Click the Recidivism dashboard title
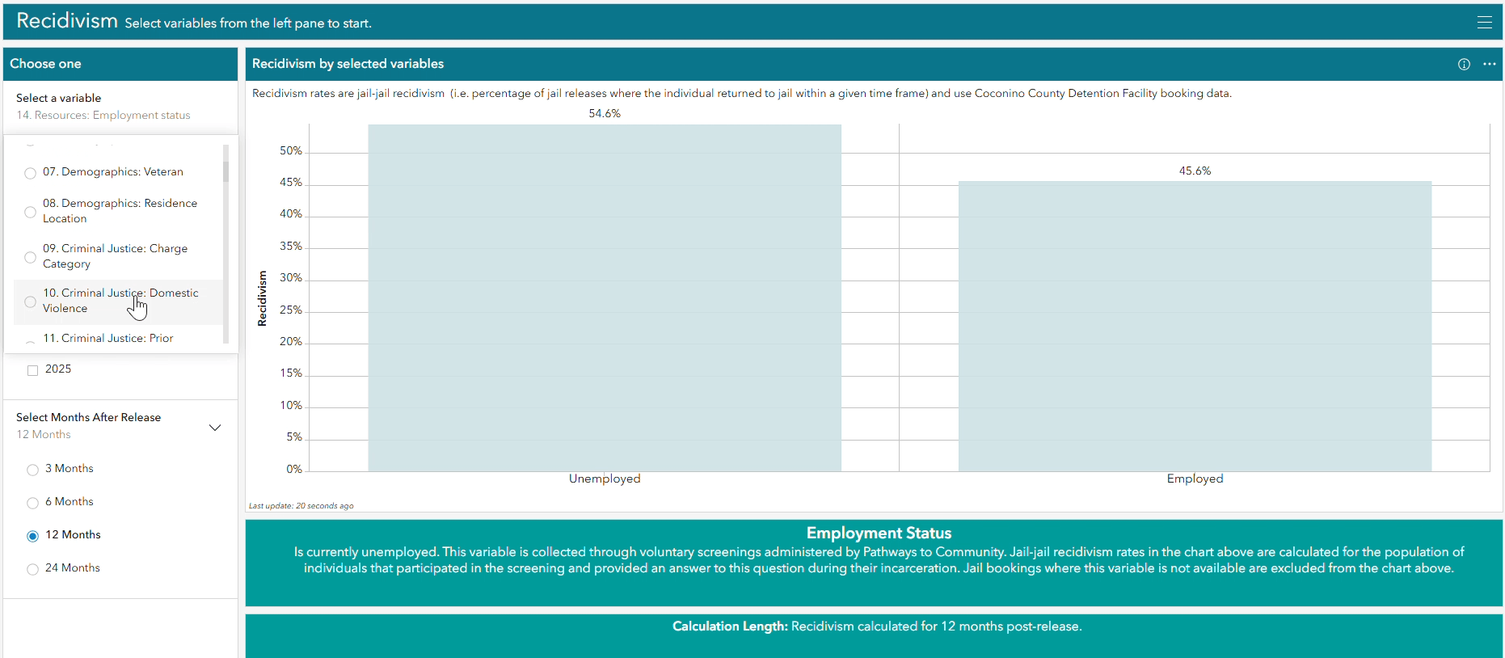This screenshot has width=1505, height=658. (67, 21)
